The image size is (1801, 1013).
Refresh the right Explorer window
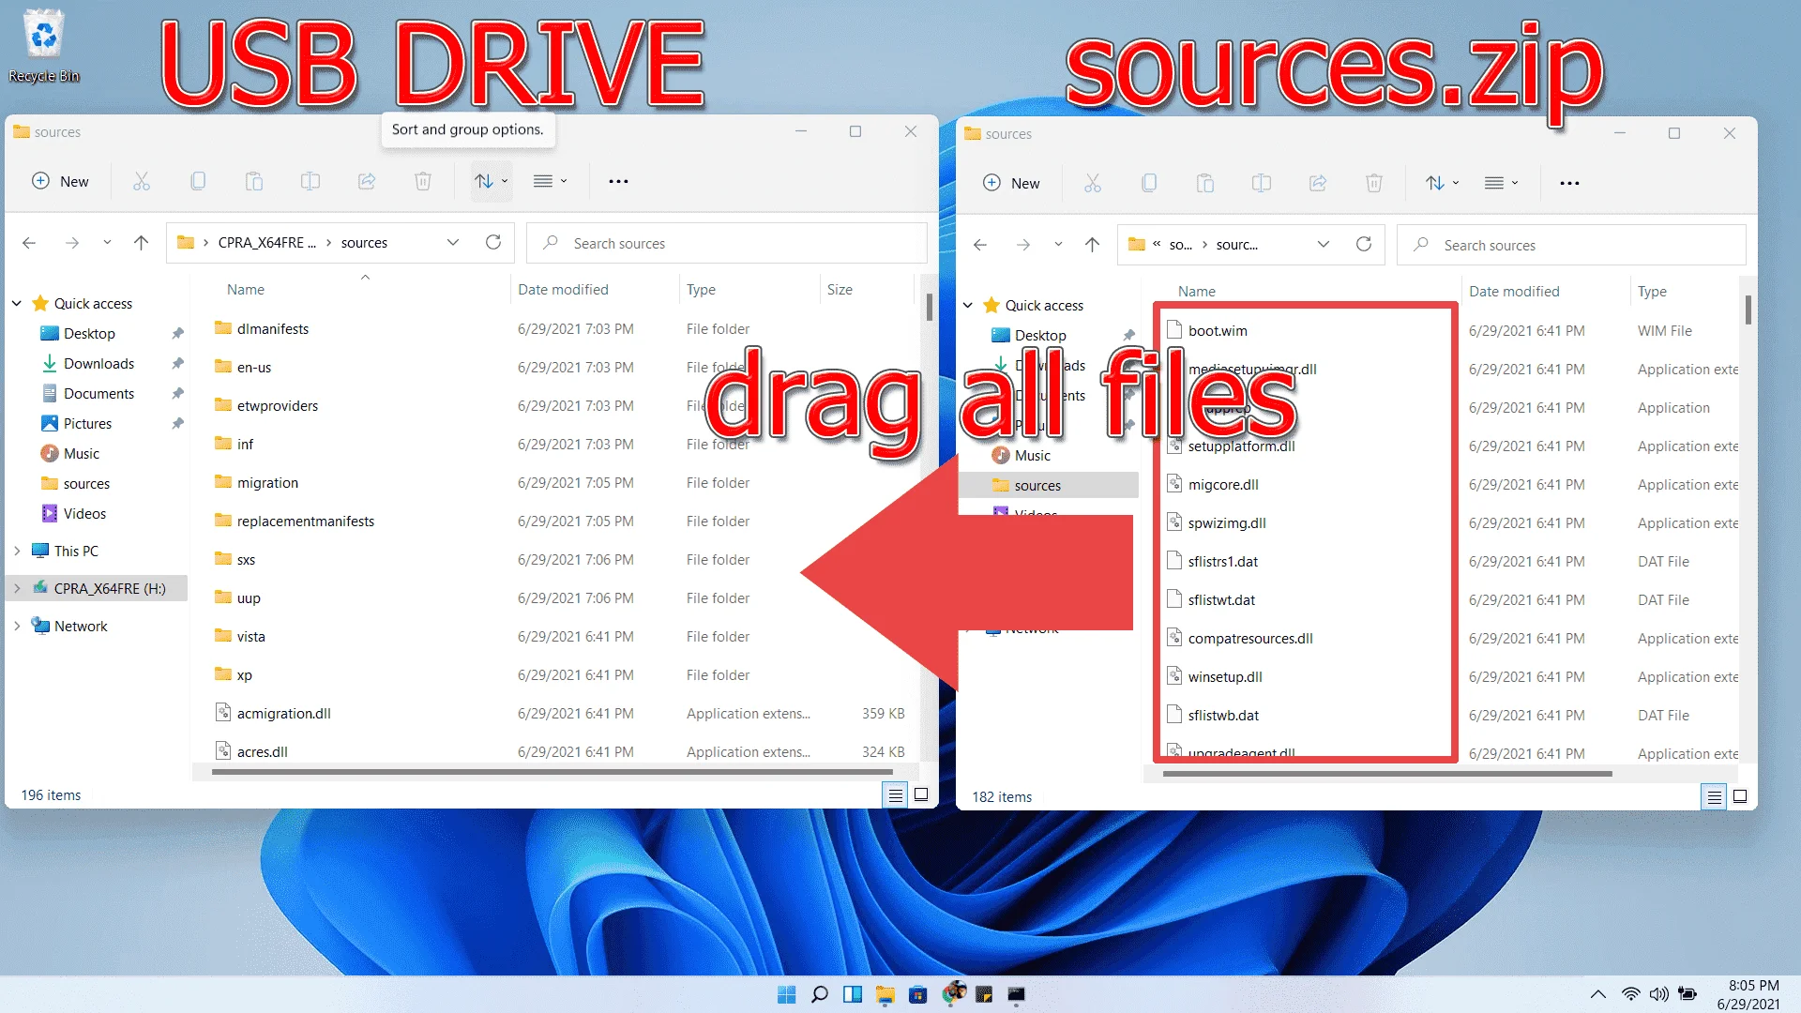1364,245
